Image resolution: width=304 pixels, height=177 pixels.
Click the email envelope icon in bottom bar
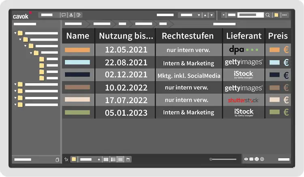click(x=251, y=159)
